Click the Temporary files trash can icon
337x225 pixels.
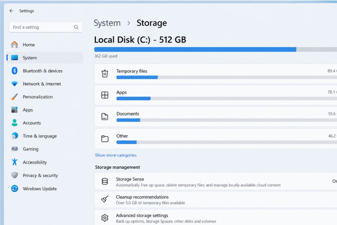click(x=105, y=73)
